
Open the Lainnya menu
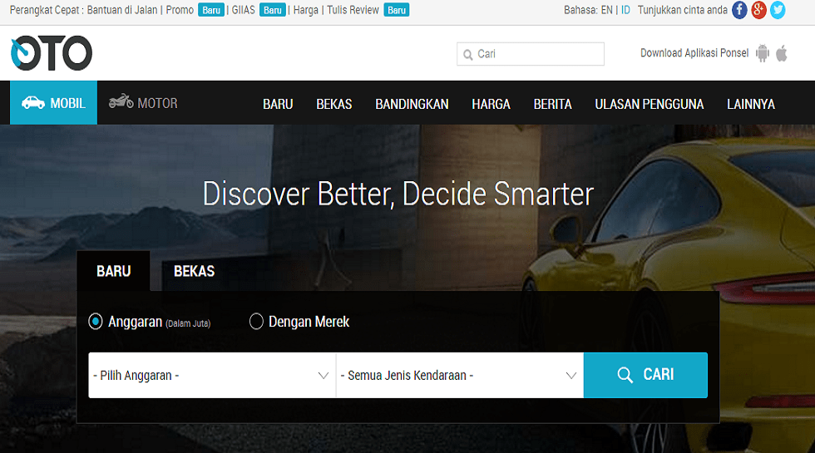750,104
